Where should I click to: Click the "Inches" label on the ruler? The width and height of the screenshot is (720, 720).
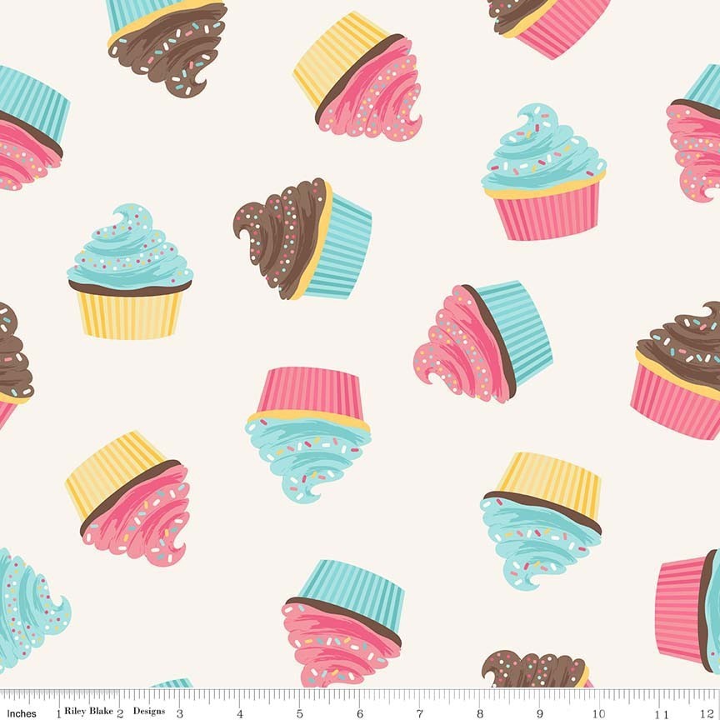[22, 713]
